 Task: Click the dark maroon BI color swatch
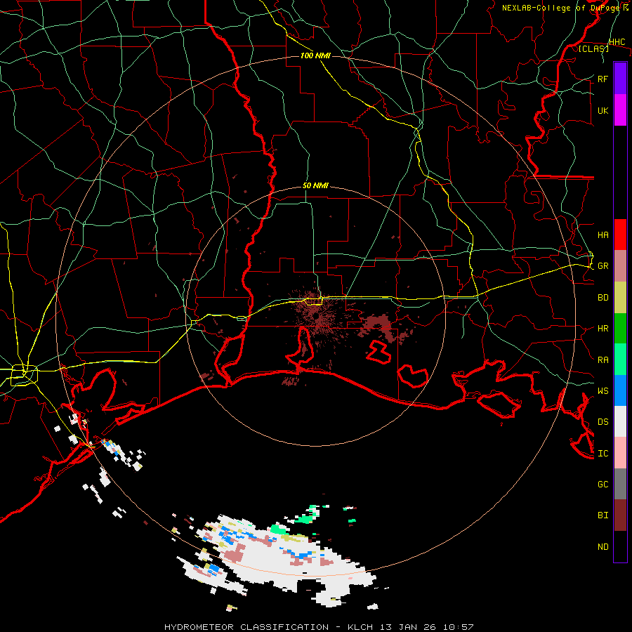[620, 515]
